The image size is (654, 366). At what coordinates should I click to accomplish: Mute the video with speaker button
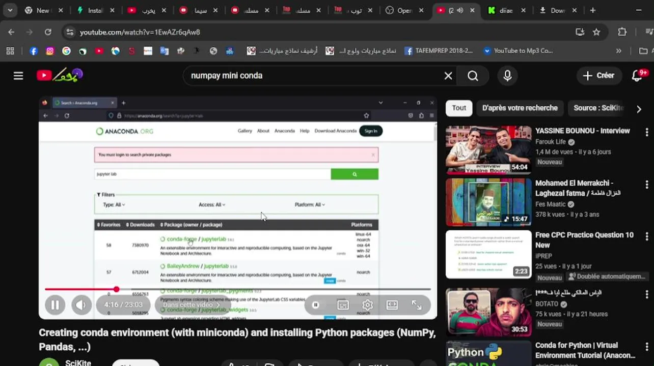80,305
